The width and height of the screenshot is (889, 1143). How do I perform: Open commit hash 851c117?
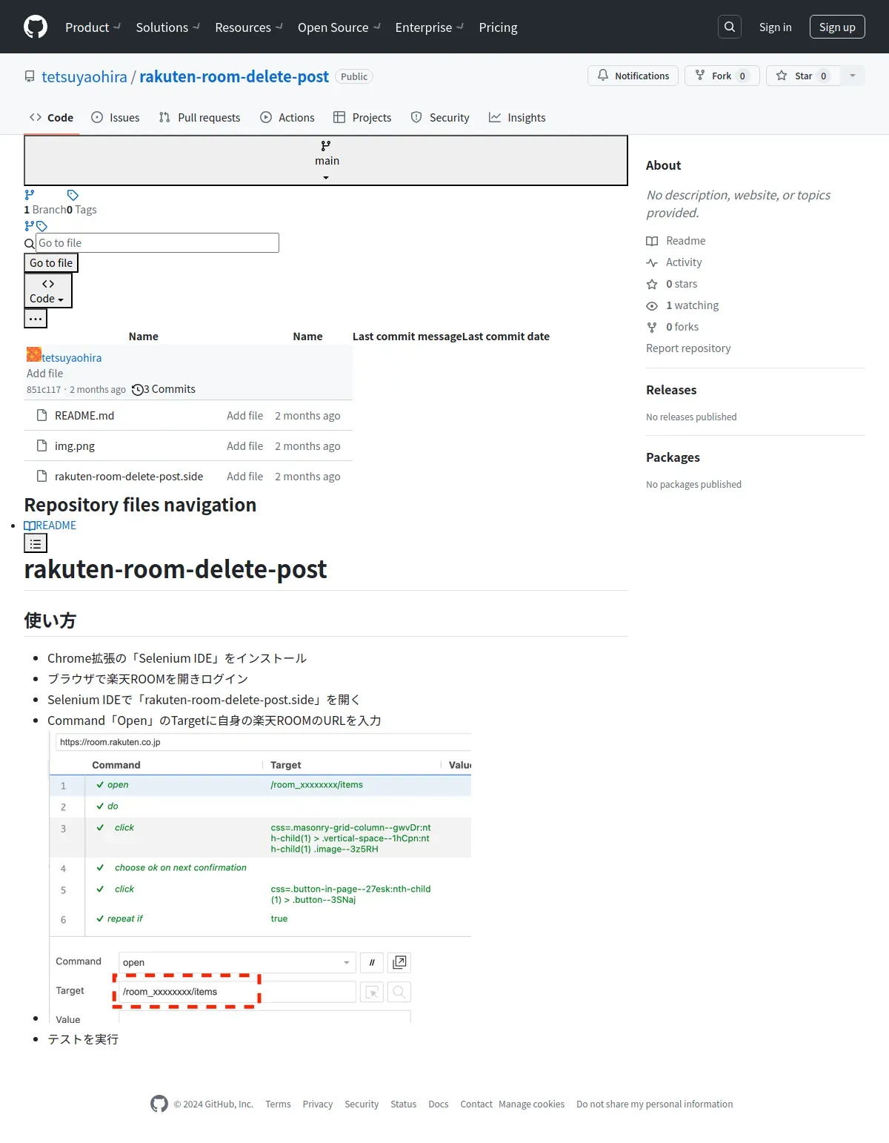(x=44, y=389)
